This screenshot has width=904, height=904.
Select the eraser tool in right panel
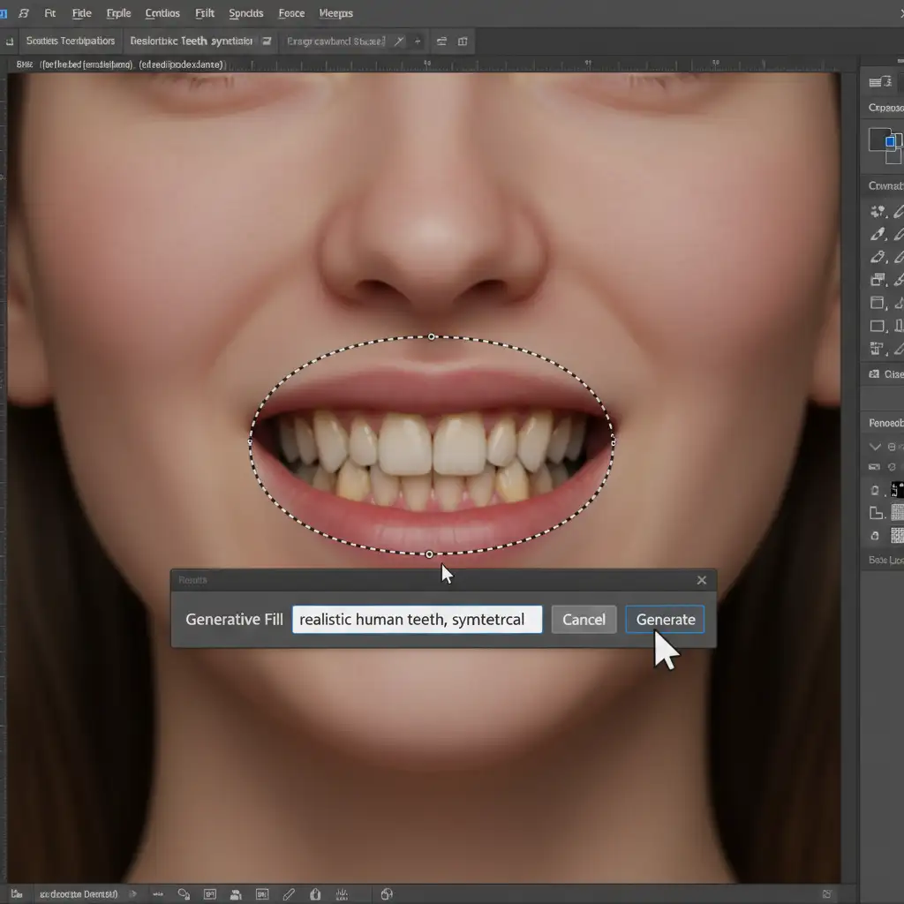pyautogui.click(x=878, y=257)
